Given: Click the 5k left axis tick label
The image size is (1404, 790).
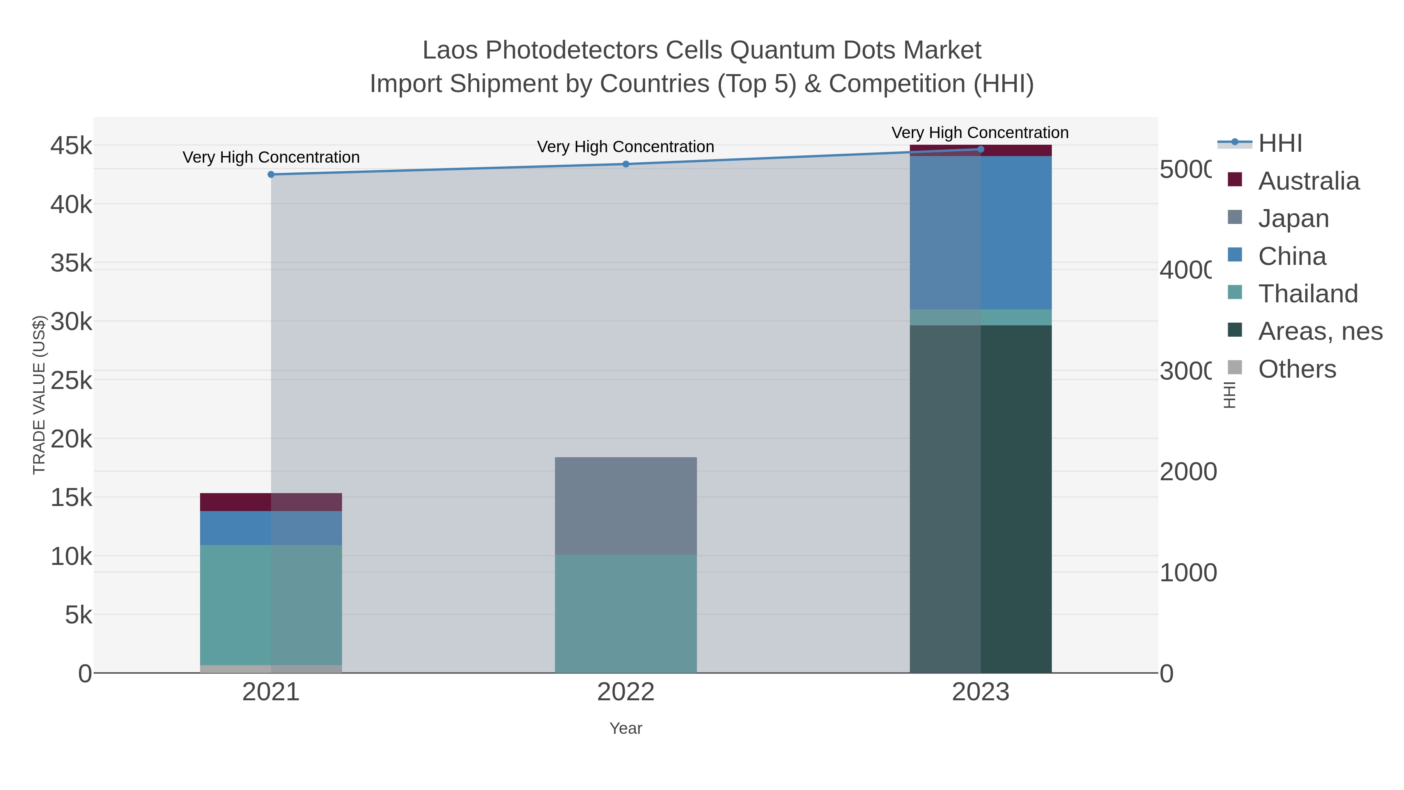Looking at the screenshot, I should pos(78,615).
